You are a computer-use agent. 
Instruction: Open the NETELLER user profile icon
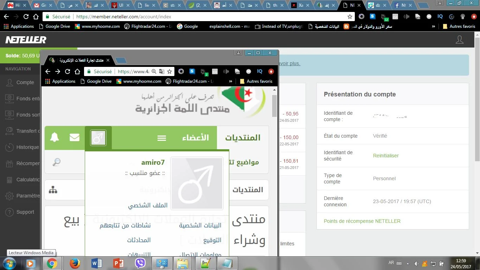point(459,40)
